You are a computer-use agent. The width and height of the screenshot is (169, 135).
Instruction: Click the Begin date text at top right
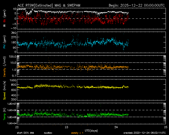tap(137, 5)
